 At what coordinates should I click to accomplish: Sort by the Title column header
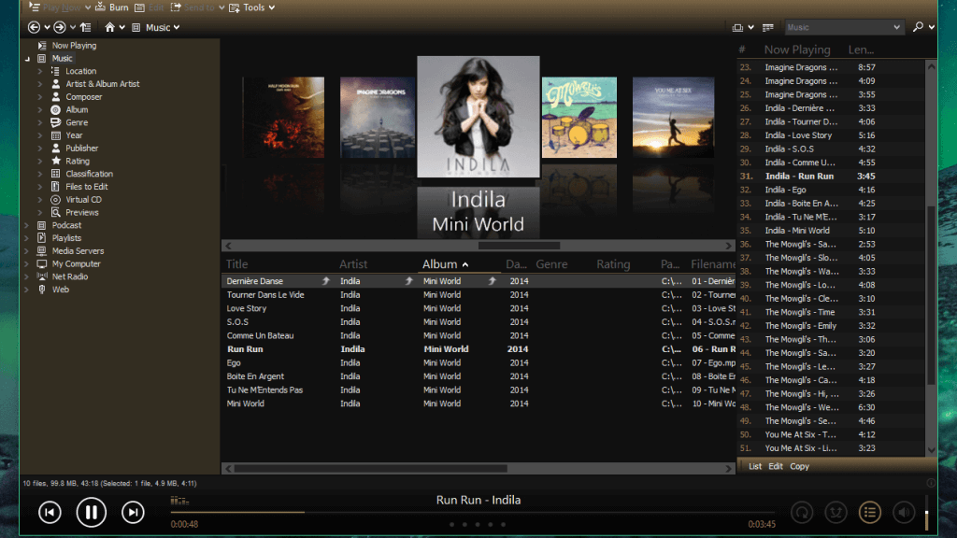pyautogui.click(x=236, y=264)
